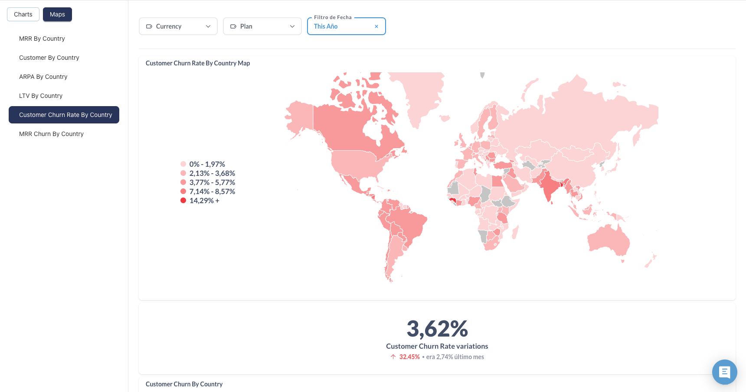Select ARPA By Country in sidebar
Viewport: 746px width, 392px height.
click(x=43, y=77)
